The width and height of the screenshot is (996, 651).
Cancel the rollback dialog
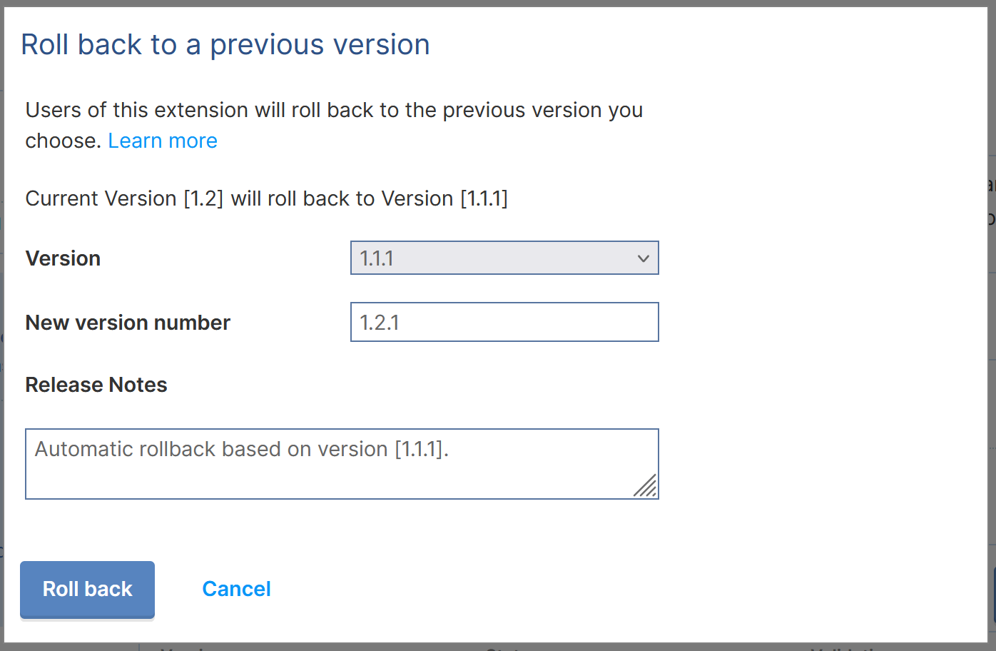(x=236, y=589)
